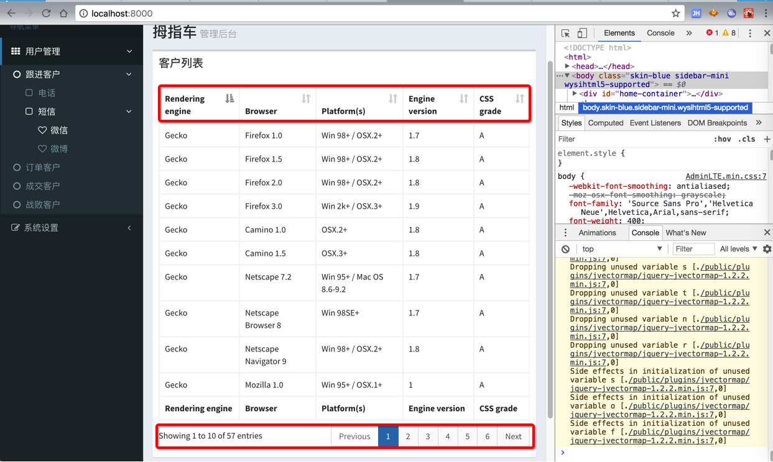Open 'All levels' log filter dropdown

pos(739,249)
